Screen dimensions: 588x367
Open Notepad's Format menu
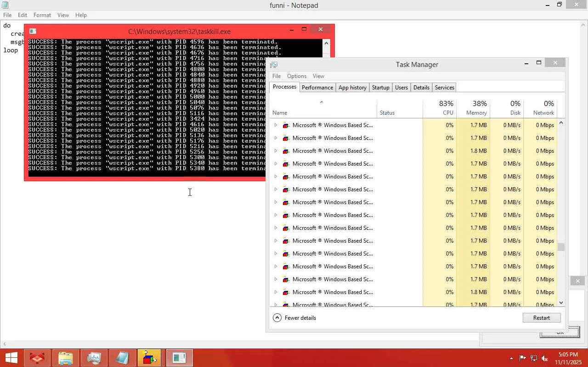[x=42, y=15]
